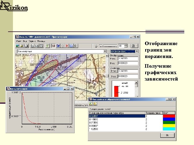Click the yellow folder icon in isoline settings
The height and width of the screenshot is (145, 194).
point(95,103)
